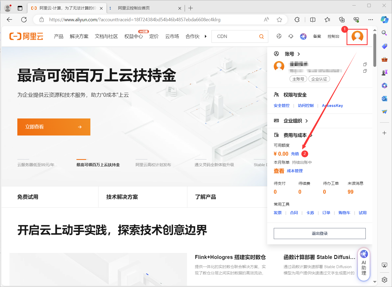Open new browser tab with plus button
The image size is (392, 287).
coord(191,8)
